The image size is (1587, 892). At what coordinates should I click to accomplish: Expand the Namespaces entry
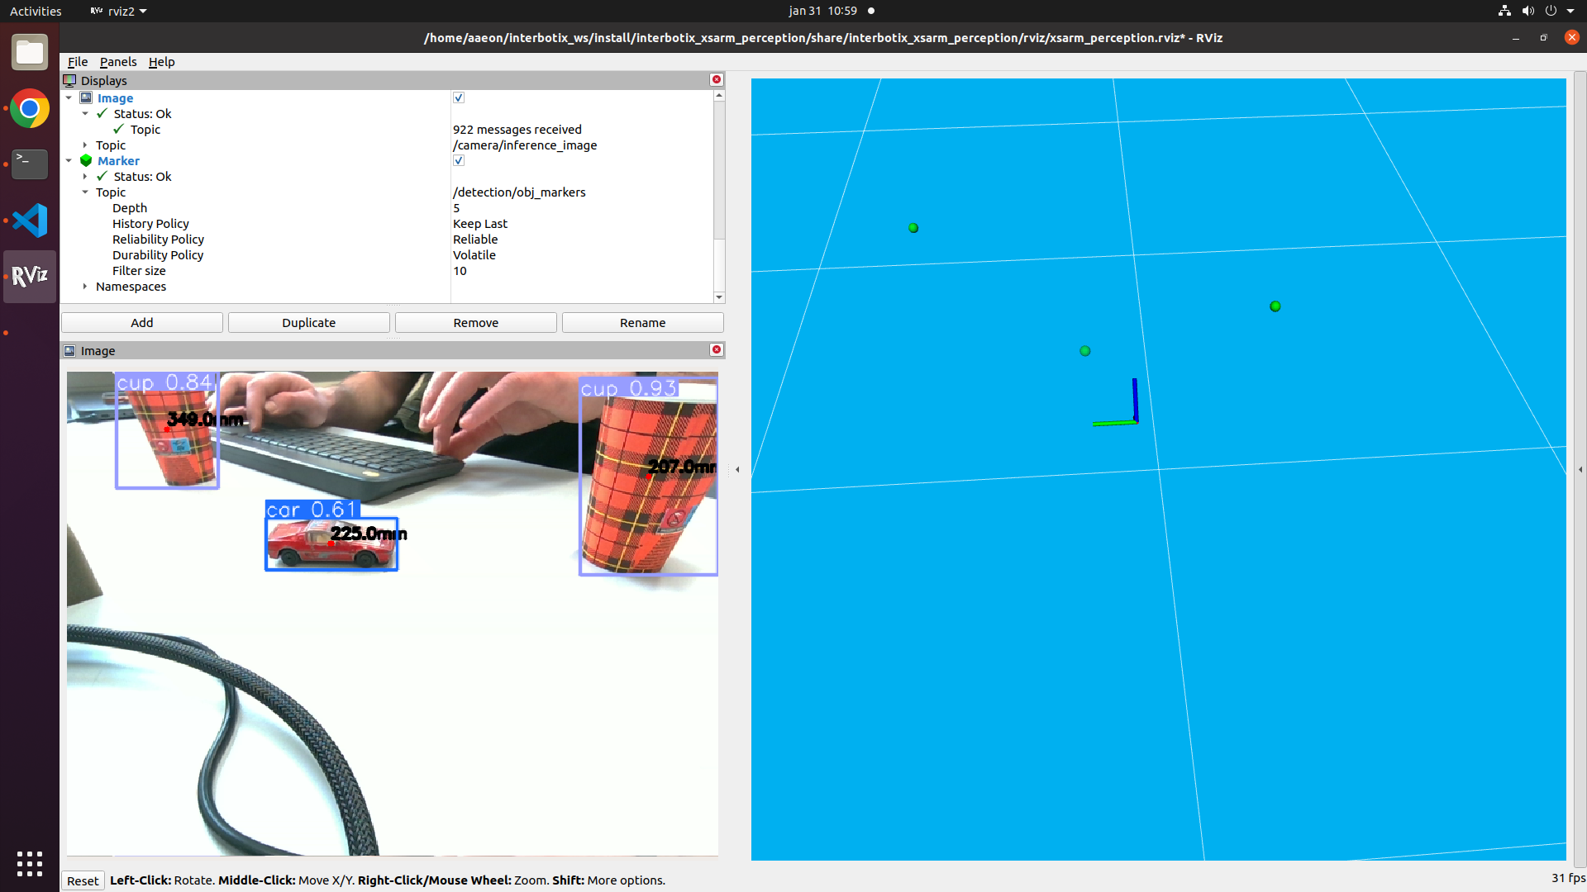(85, 287)
